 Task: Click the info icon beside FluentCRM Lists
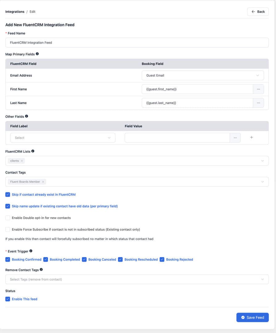(33, 151)
